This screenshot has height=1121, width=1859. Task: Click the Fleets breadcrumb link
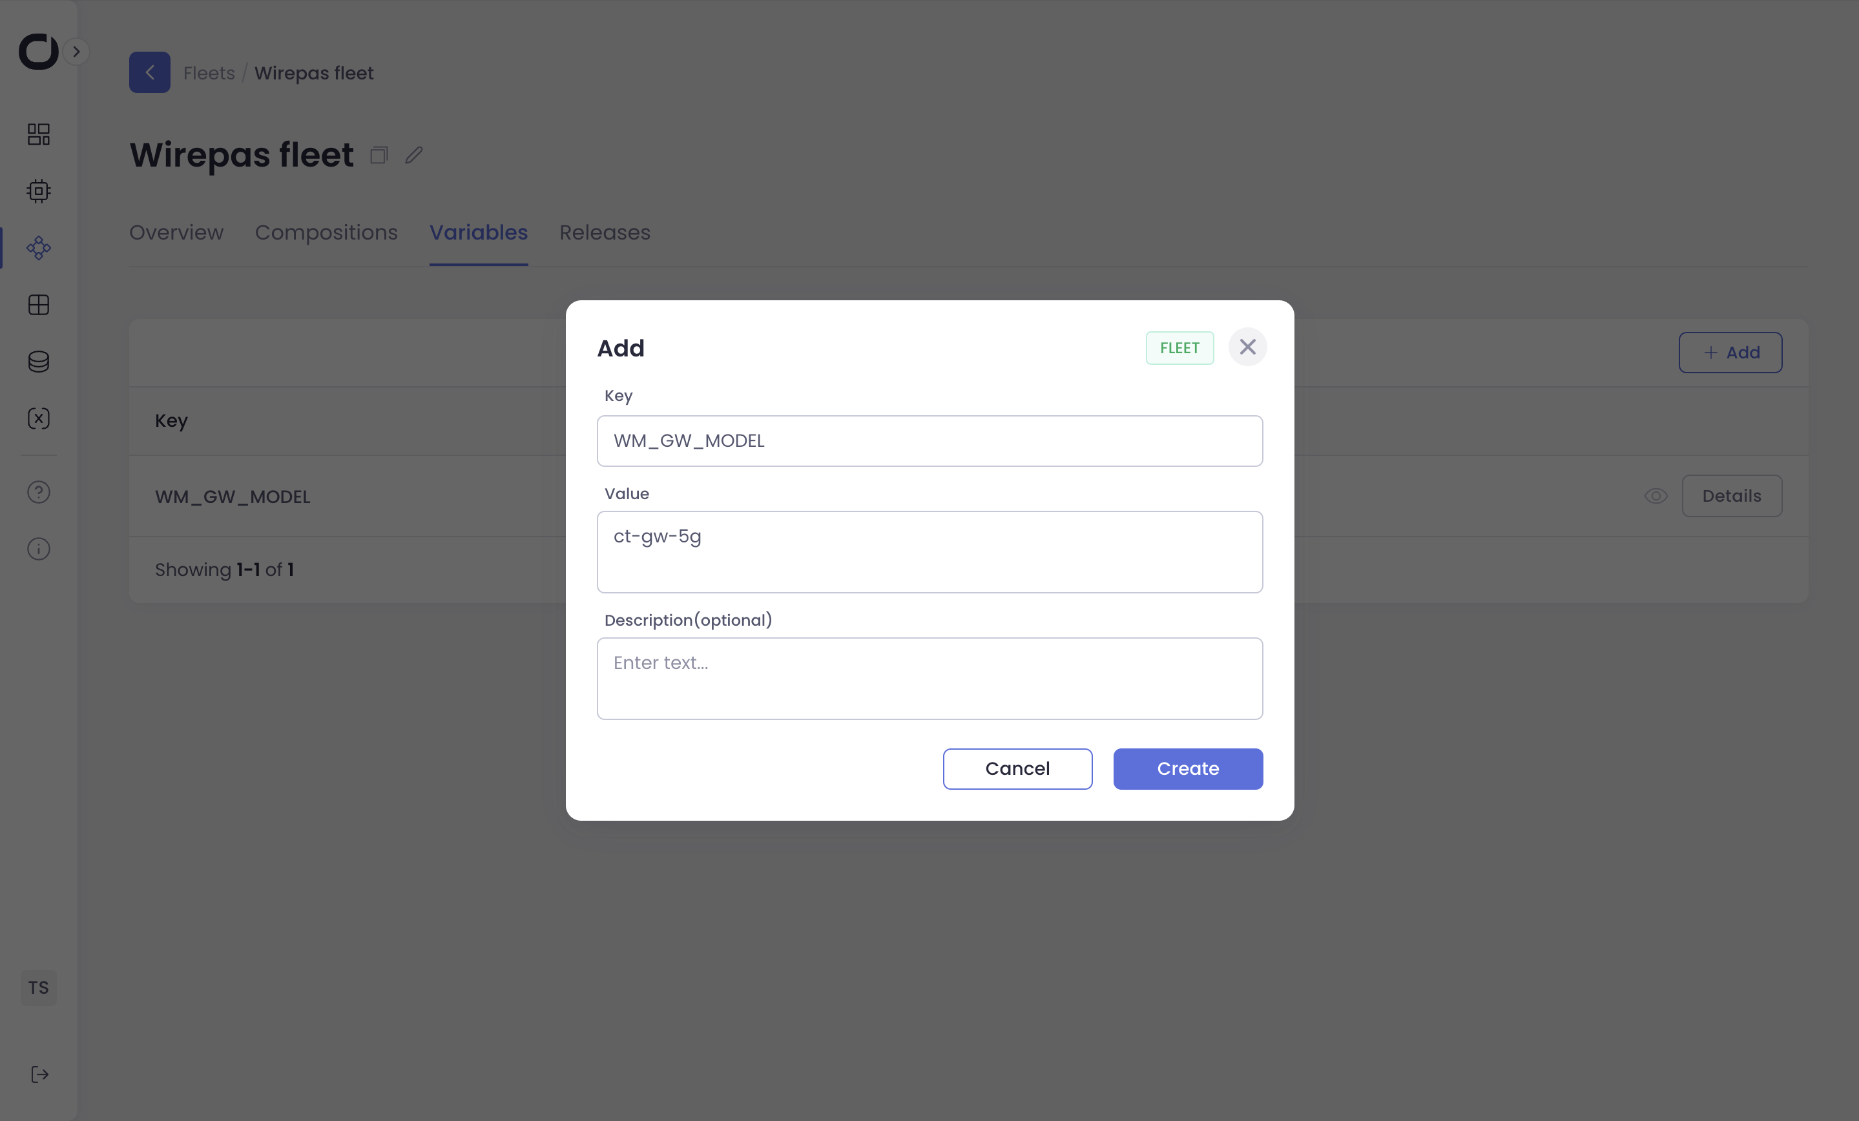(209, 73)
